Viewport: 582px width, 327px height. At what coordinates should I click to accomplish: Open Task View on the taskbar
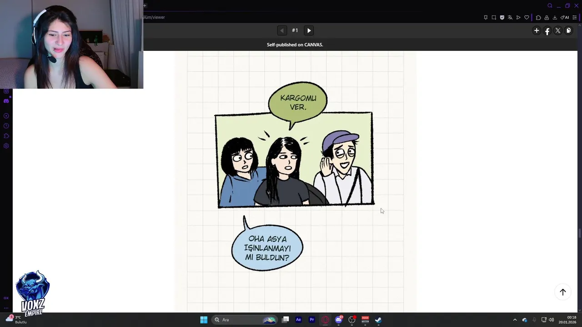pyautogui.click(x=285, y=320)
